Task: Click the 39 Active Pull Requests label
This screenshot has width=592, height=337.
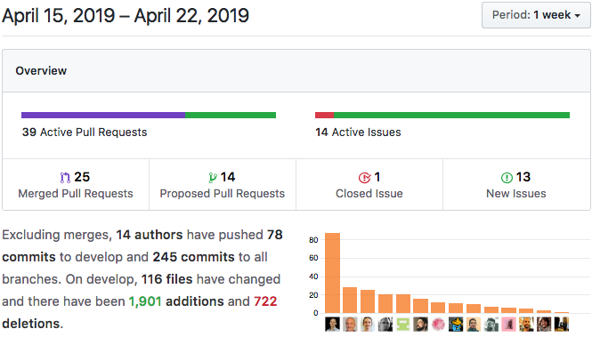Action: point(85,132)
